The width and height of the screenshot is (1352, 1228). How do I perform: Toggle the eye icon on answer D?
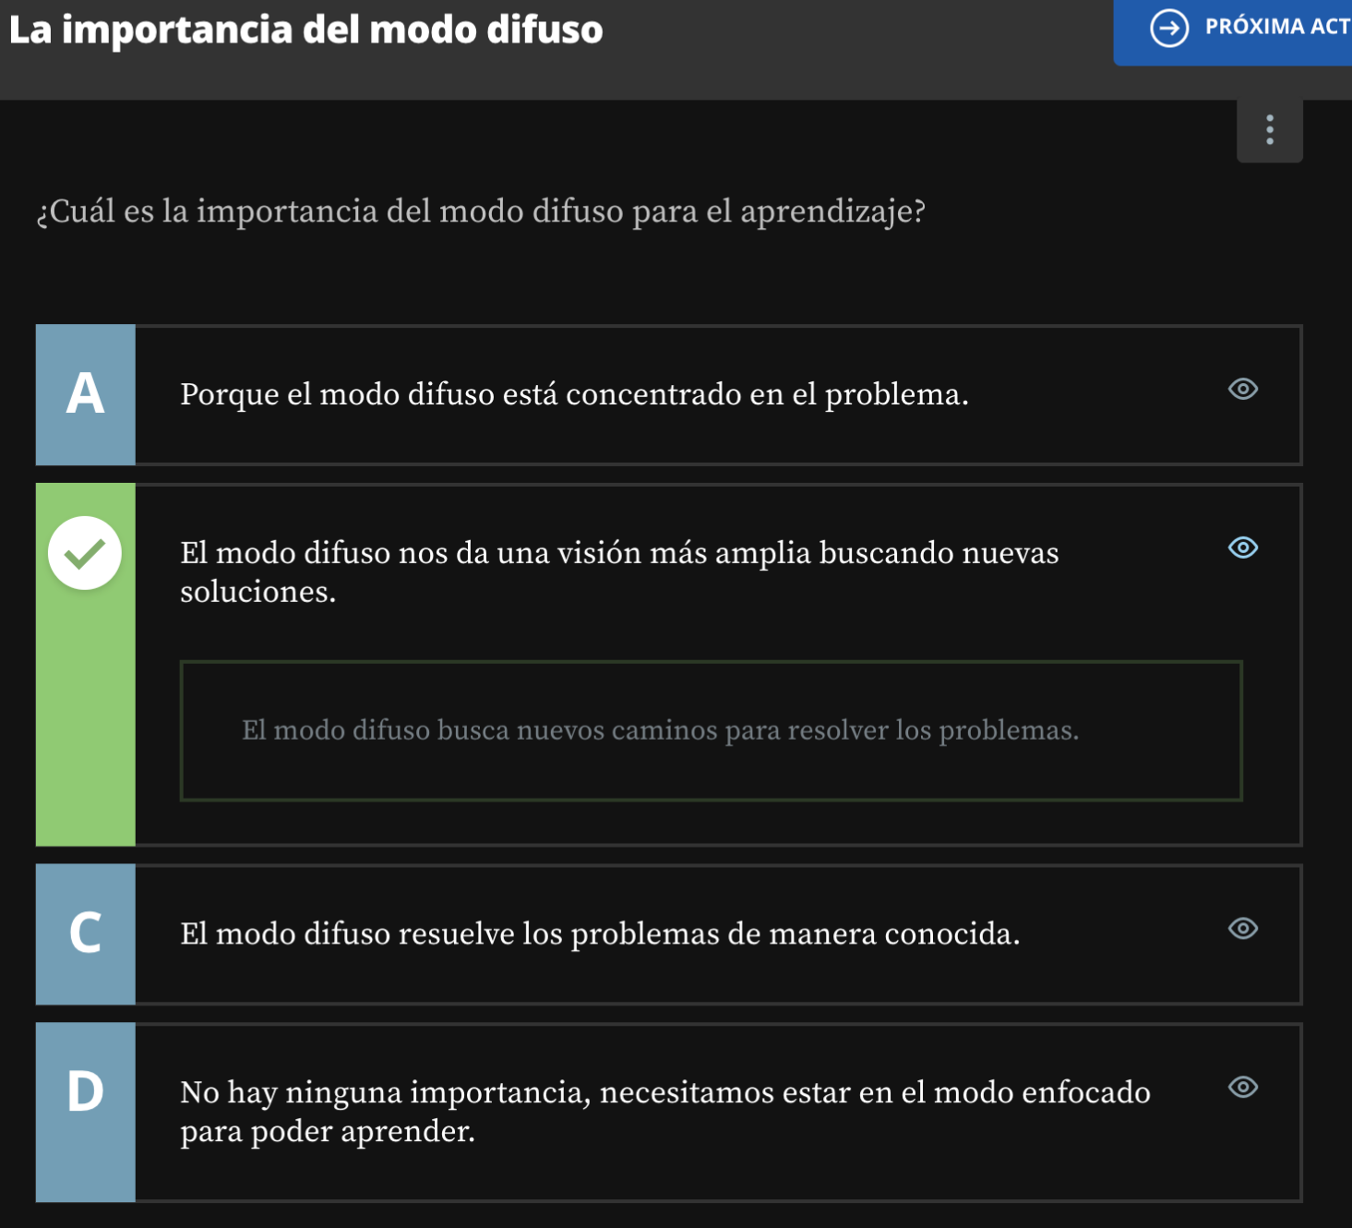(1242, 1087)
